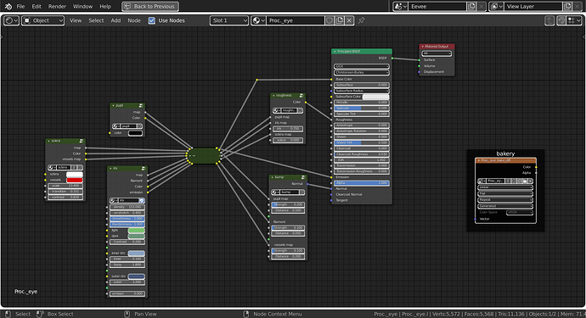Image resolution: width=586 pixels, height=318 pixels.
Task: Adjust the Alpha slider in Principled BSDF
Action: pos(362,183)
